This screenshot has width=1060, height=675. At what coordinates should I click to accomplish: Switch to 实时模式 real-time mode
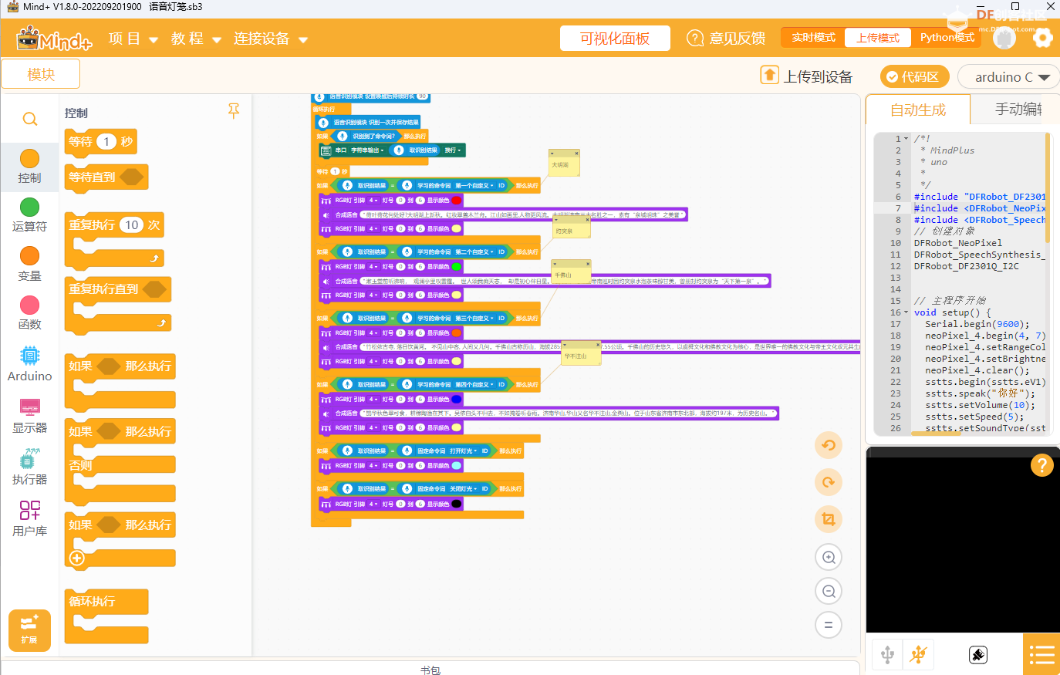point(813,38)
